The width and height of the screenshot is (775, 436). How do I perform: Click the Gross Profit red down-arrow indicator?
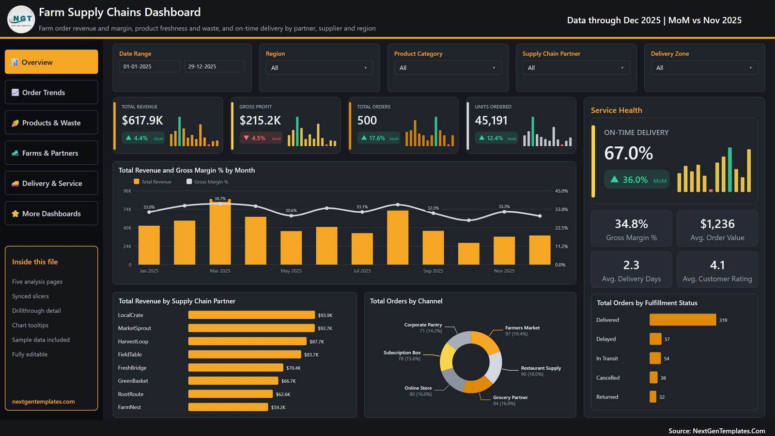coord(246,138)
